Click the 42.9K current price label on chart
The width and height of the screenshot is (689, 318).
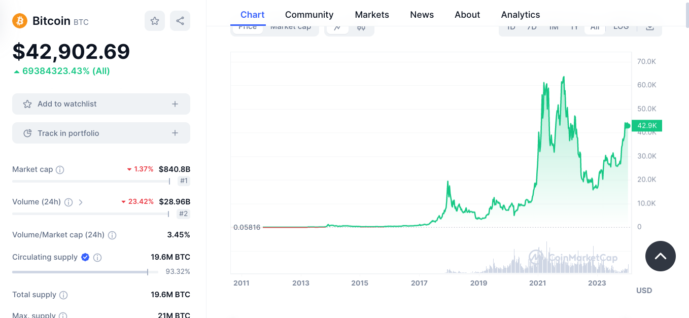coord(647,125)
